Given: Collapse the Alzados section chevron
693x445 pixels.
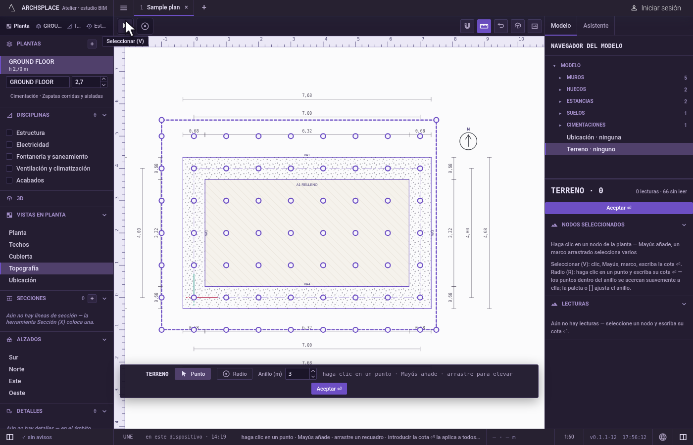Looking at the screenshot, I should pos(104,340).
